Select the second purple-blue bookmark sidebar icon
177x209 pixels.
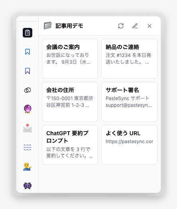(x=28, y=71)
